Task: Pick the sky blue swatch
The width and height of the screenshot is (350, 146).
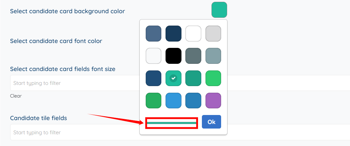Action: 173,101
